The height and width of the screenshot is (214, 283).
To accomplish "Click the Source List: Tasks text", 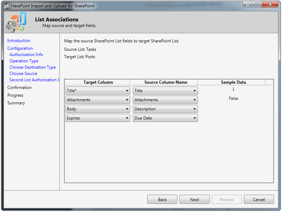I will 80,49.
